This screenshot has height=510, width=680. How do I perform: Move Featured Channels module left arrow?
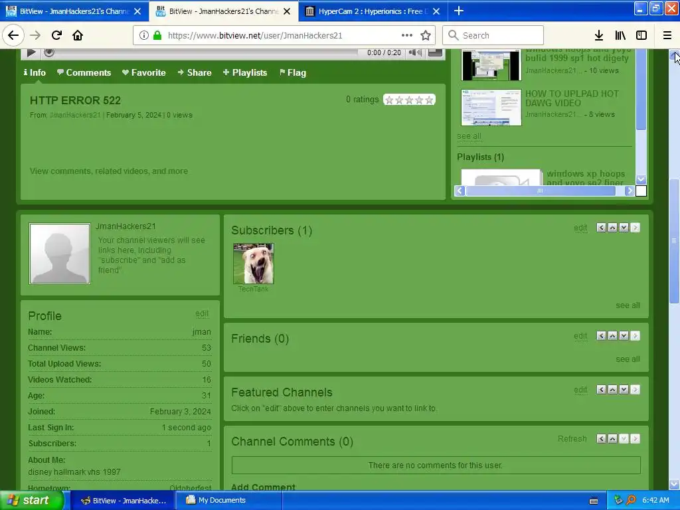601,389
